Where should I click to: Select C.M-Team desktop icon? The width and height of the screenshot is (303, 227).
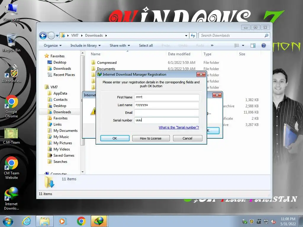(12, 136)
